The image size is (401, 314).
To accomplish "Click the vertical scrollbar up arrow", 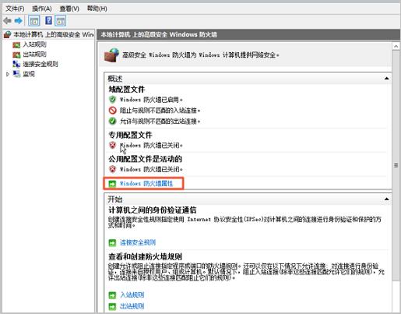I will [396, 46].
